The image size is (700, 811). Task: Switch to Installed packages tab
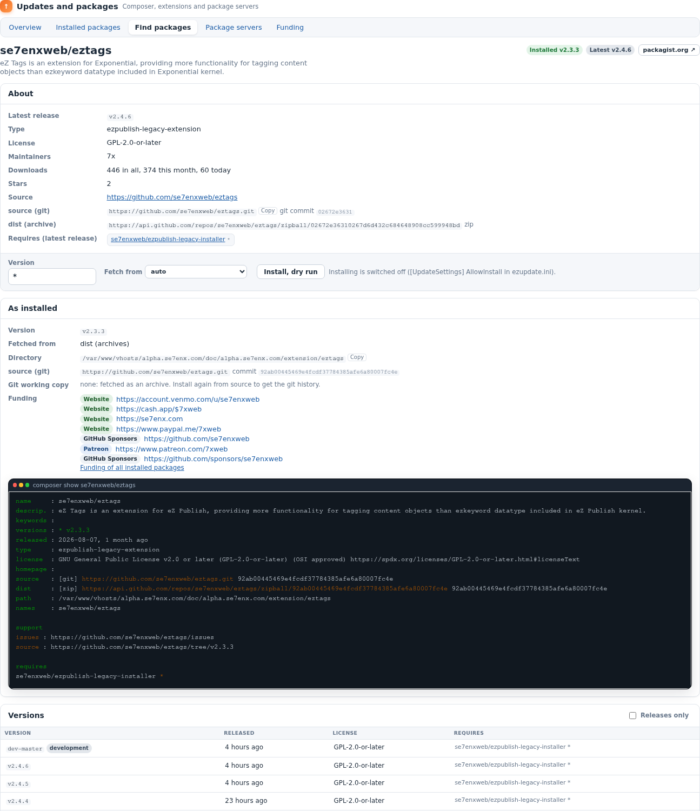coord(88,28)
